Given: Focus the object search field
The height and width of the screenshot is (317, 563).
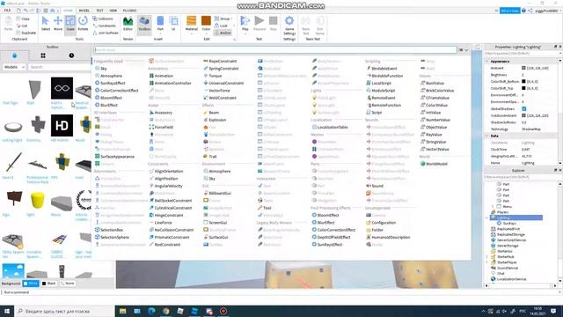Looking at the screenshot, I should tap(274, 50).
